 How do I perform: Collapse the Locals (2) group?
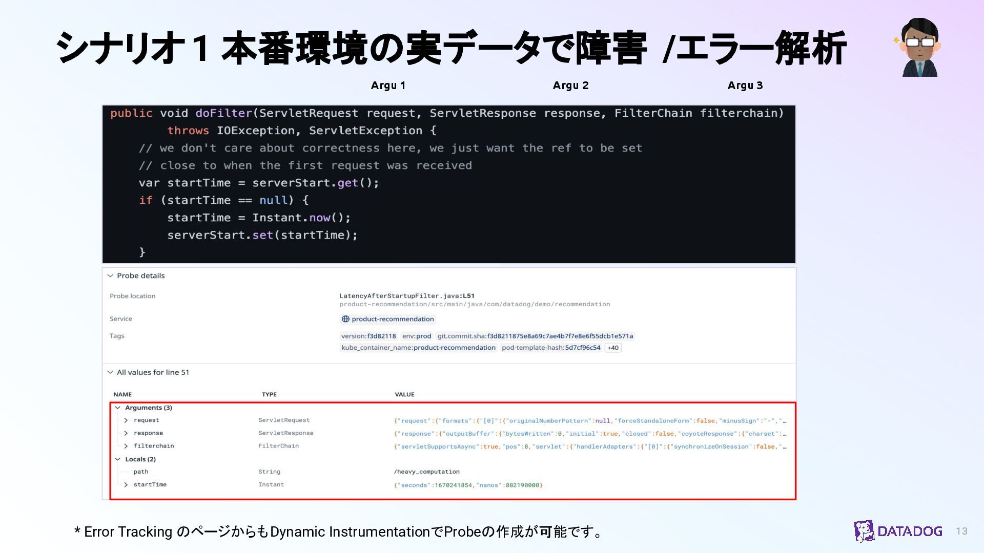pos(118,459)
